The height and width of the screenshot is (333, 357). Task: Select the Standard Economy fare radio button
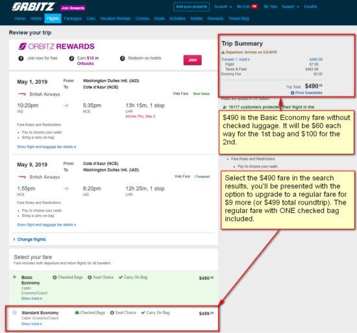[x=14, y=312]
